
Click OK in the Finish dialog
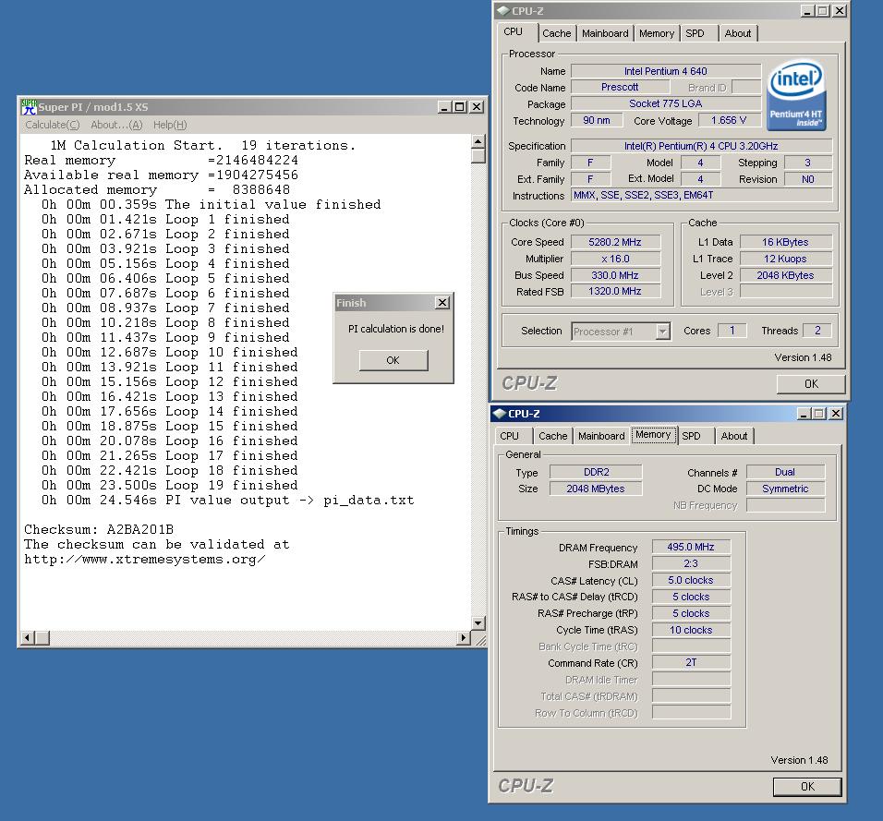[393, 360]
